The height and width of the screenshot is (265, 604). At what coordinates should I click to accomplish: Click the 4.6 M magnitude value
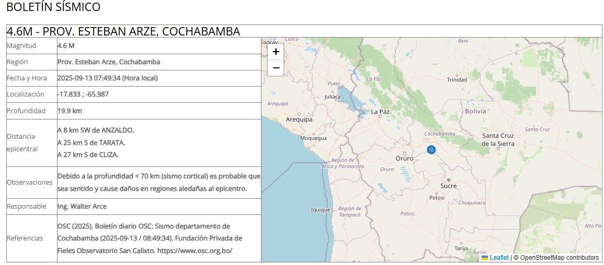click(66, 46)
